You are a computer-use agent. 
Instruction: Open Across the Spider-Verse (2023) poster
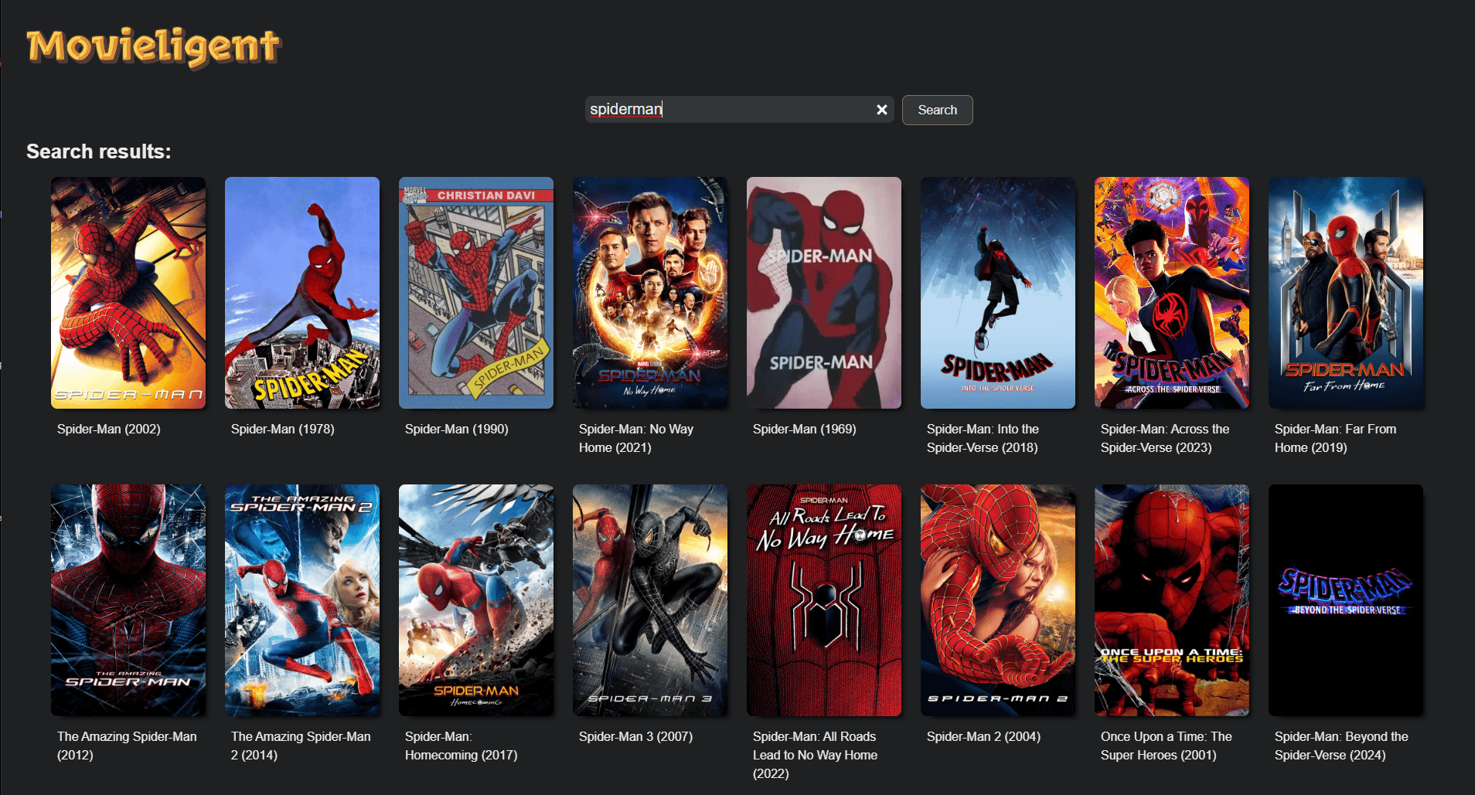click(x=1172, y=293)
